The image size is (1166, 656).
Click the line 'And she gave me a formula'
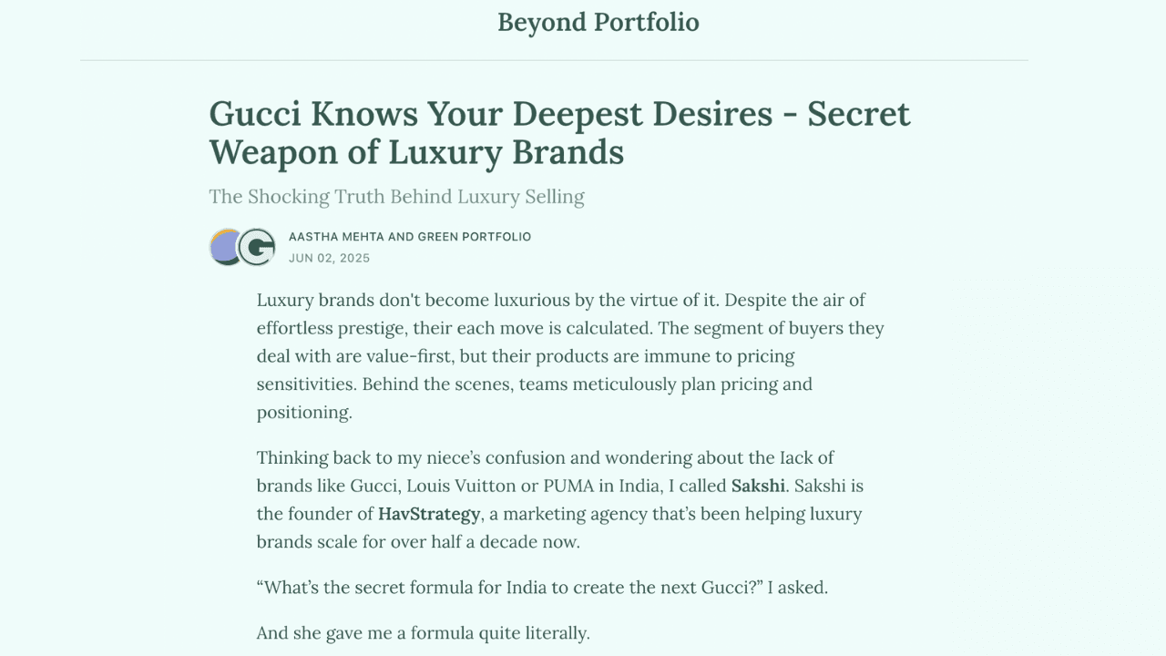[423, 632]
